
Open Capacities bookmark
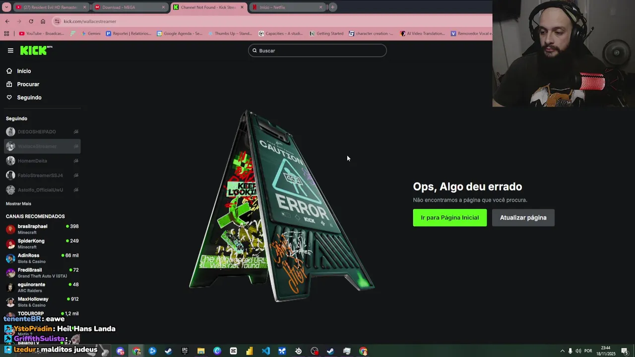[x=281, y=34]
